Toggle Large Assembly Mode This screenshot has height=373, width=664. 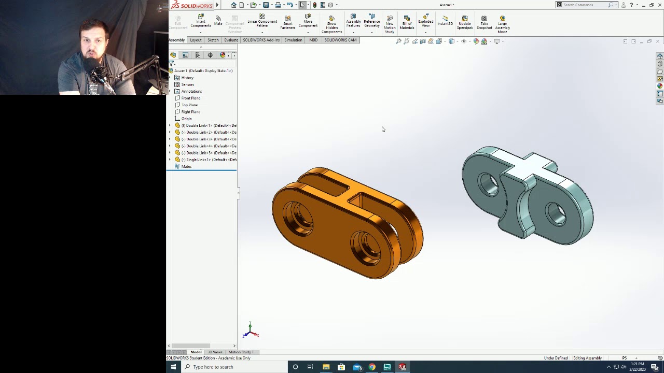pyautogui.click(x=502, y=24)
